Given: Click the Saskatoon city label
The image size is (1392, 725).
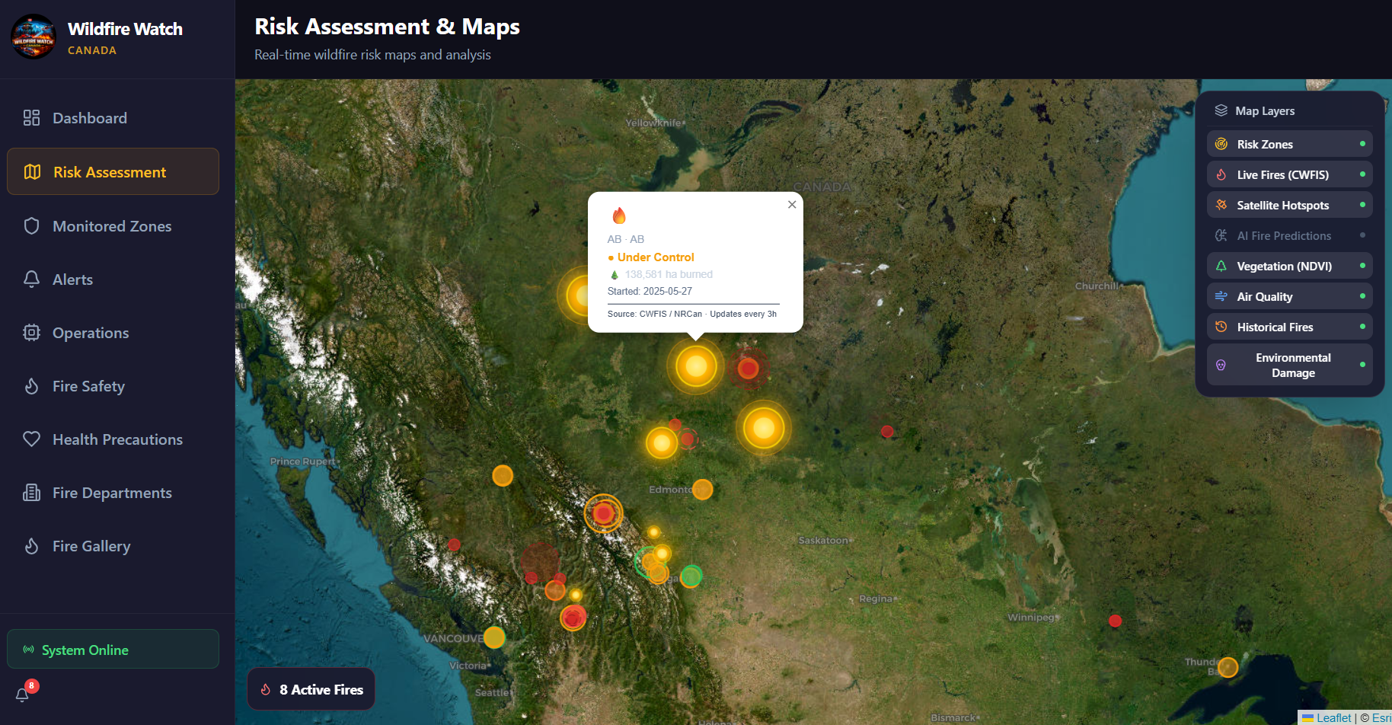Looking at the screenshot, I should tap(823, 540).
